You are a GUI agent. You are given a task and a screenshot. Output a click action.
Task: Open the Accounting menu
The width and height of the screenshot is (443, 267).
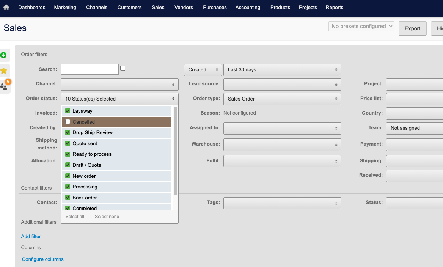click(x=248, y=7)
